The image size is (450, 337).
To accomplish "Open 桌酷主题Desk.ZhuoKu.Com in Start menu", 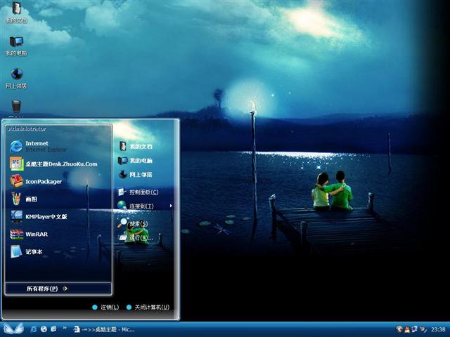I will point(58,164).
